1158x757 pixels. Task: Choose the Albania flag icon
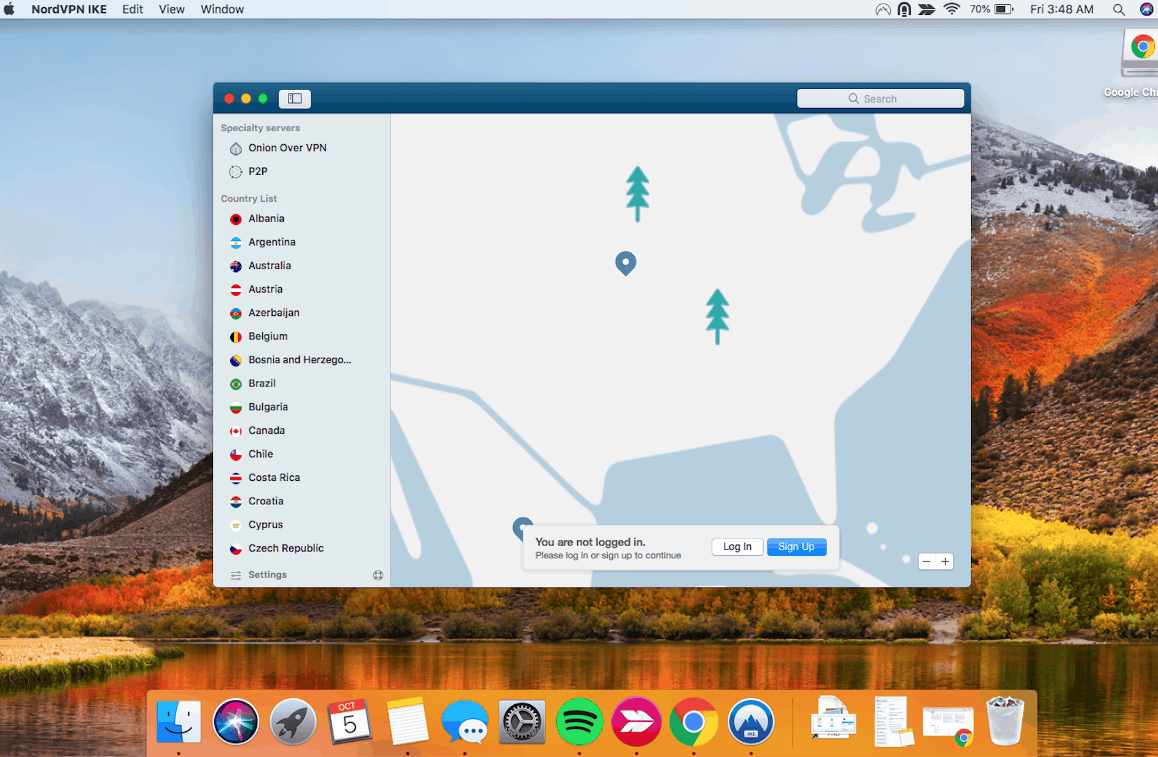coord(236,219)
